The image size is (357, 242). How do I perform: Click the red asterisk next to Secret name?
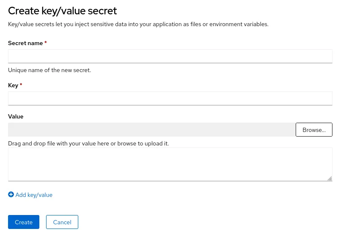[x=46, y=43]
